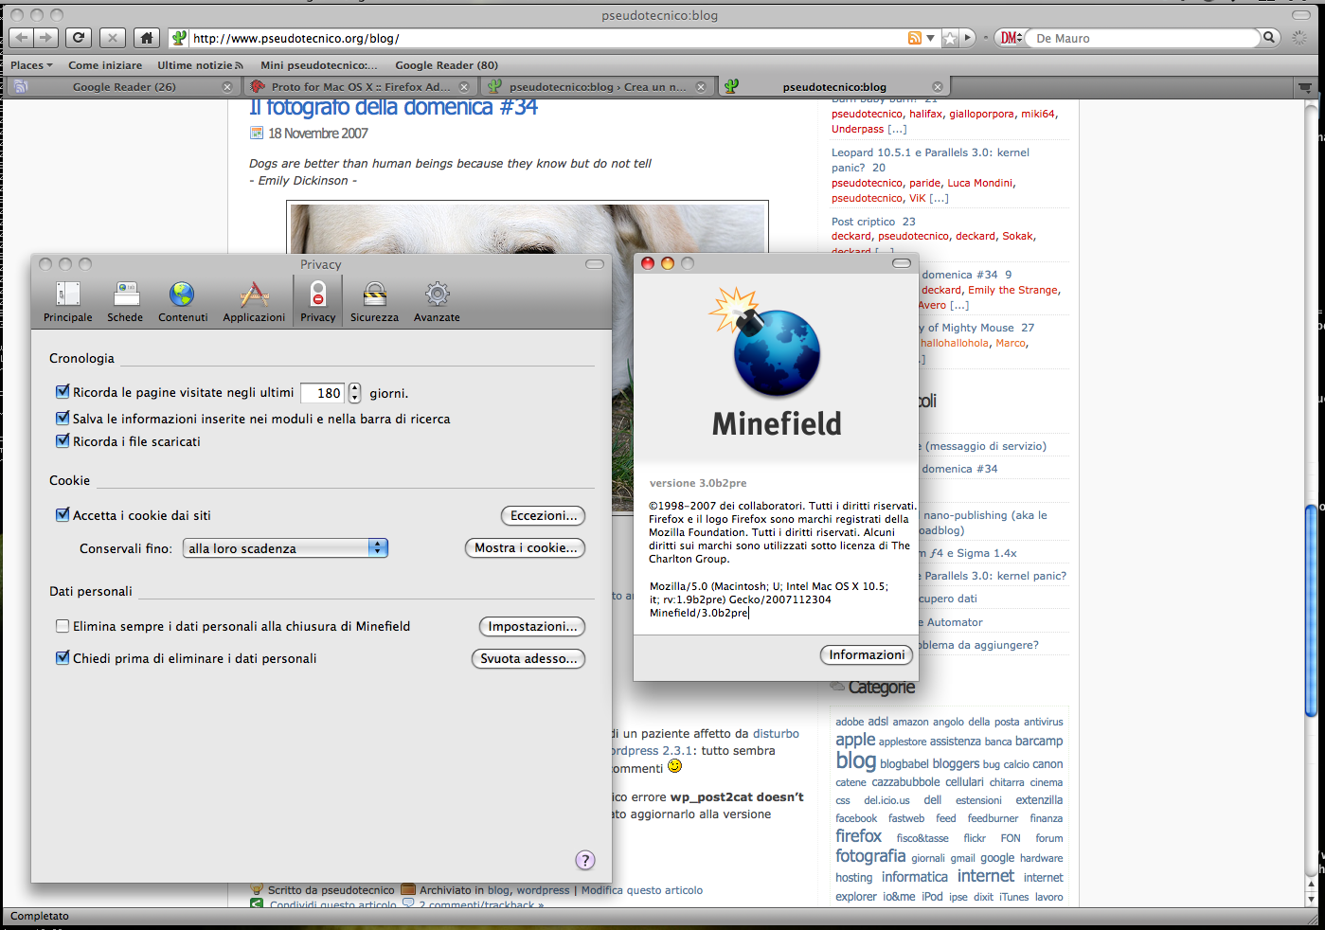The width and height of the screenshot is (1325, 930).
Task: Stop loading with the X toolbar button
Action: (112, 38)
